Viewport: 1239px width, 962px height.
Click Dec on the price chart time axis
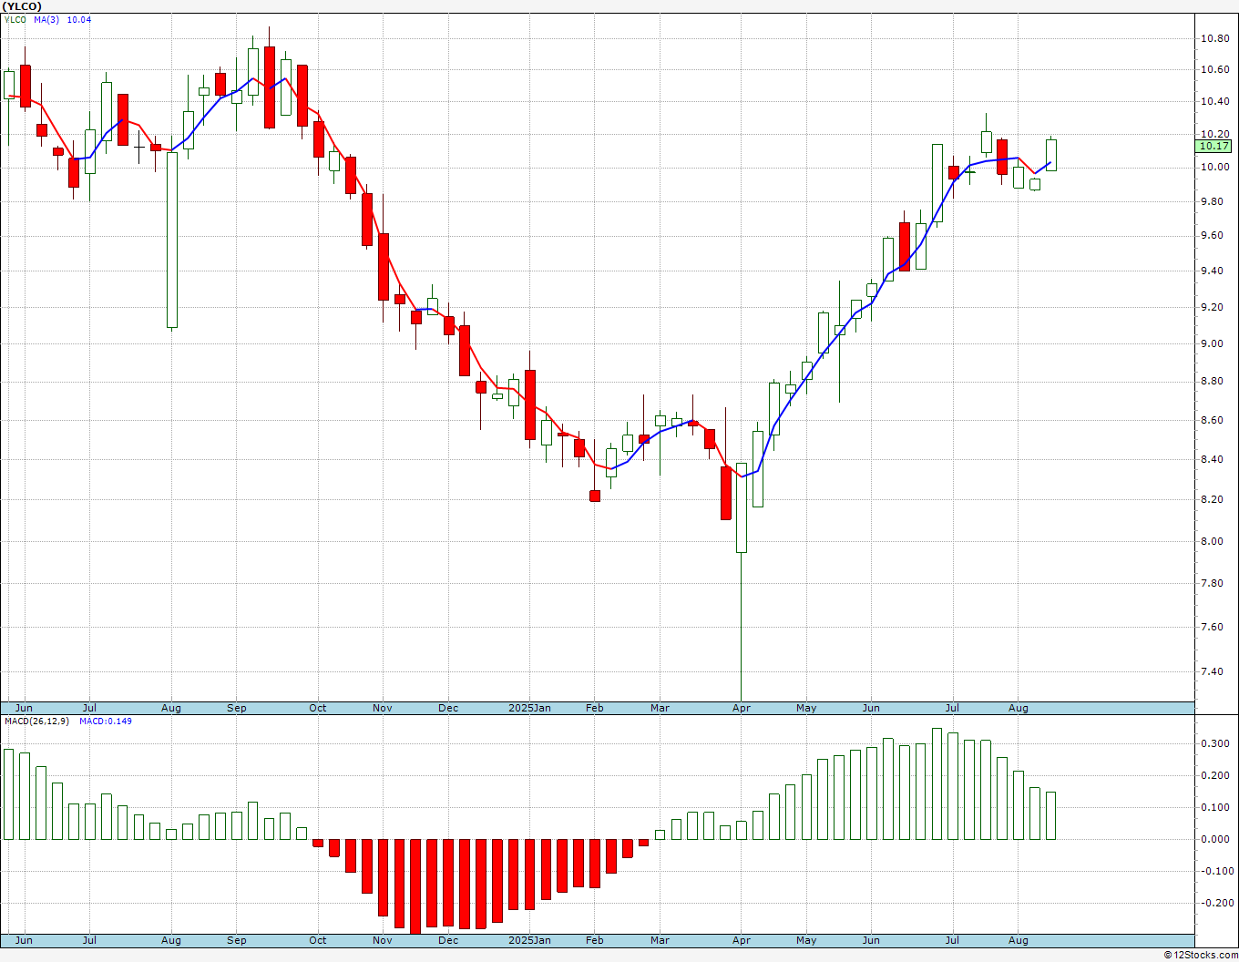pyautogui.click(x=448, y=708)
